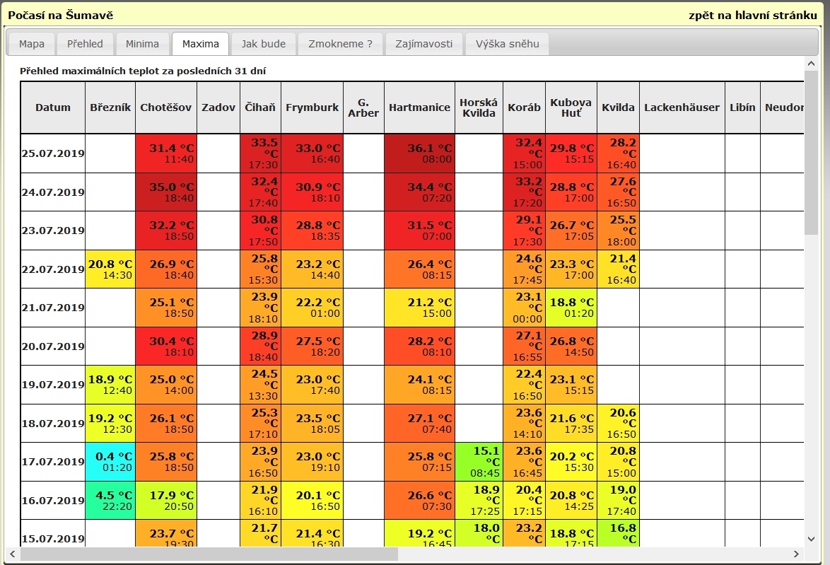Select the cyan 0.4 °C Březník cell

[110, 462]
